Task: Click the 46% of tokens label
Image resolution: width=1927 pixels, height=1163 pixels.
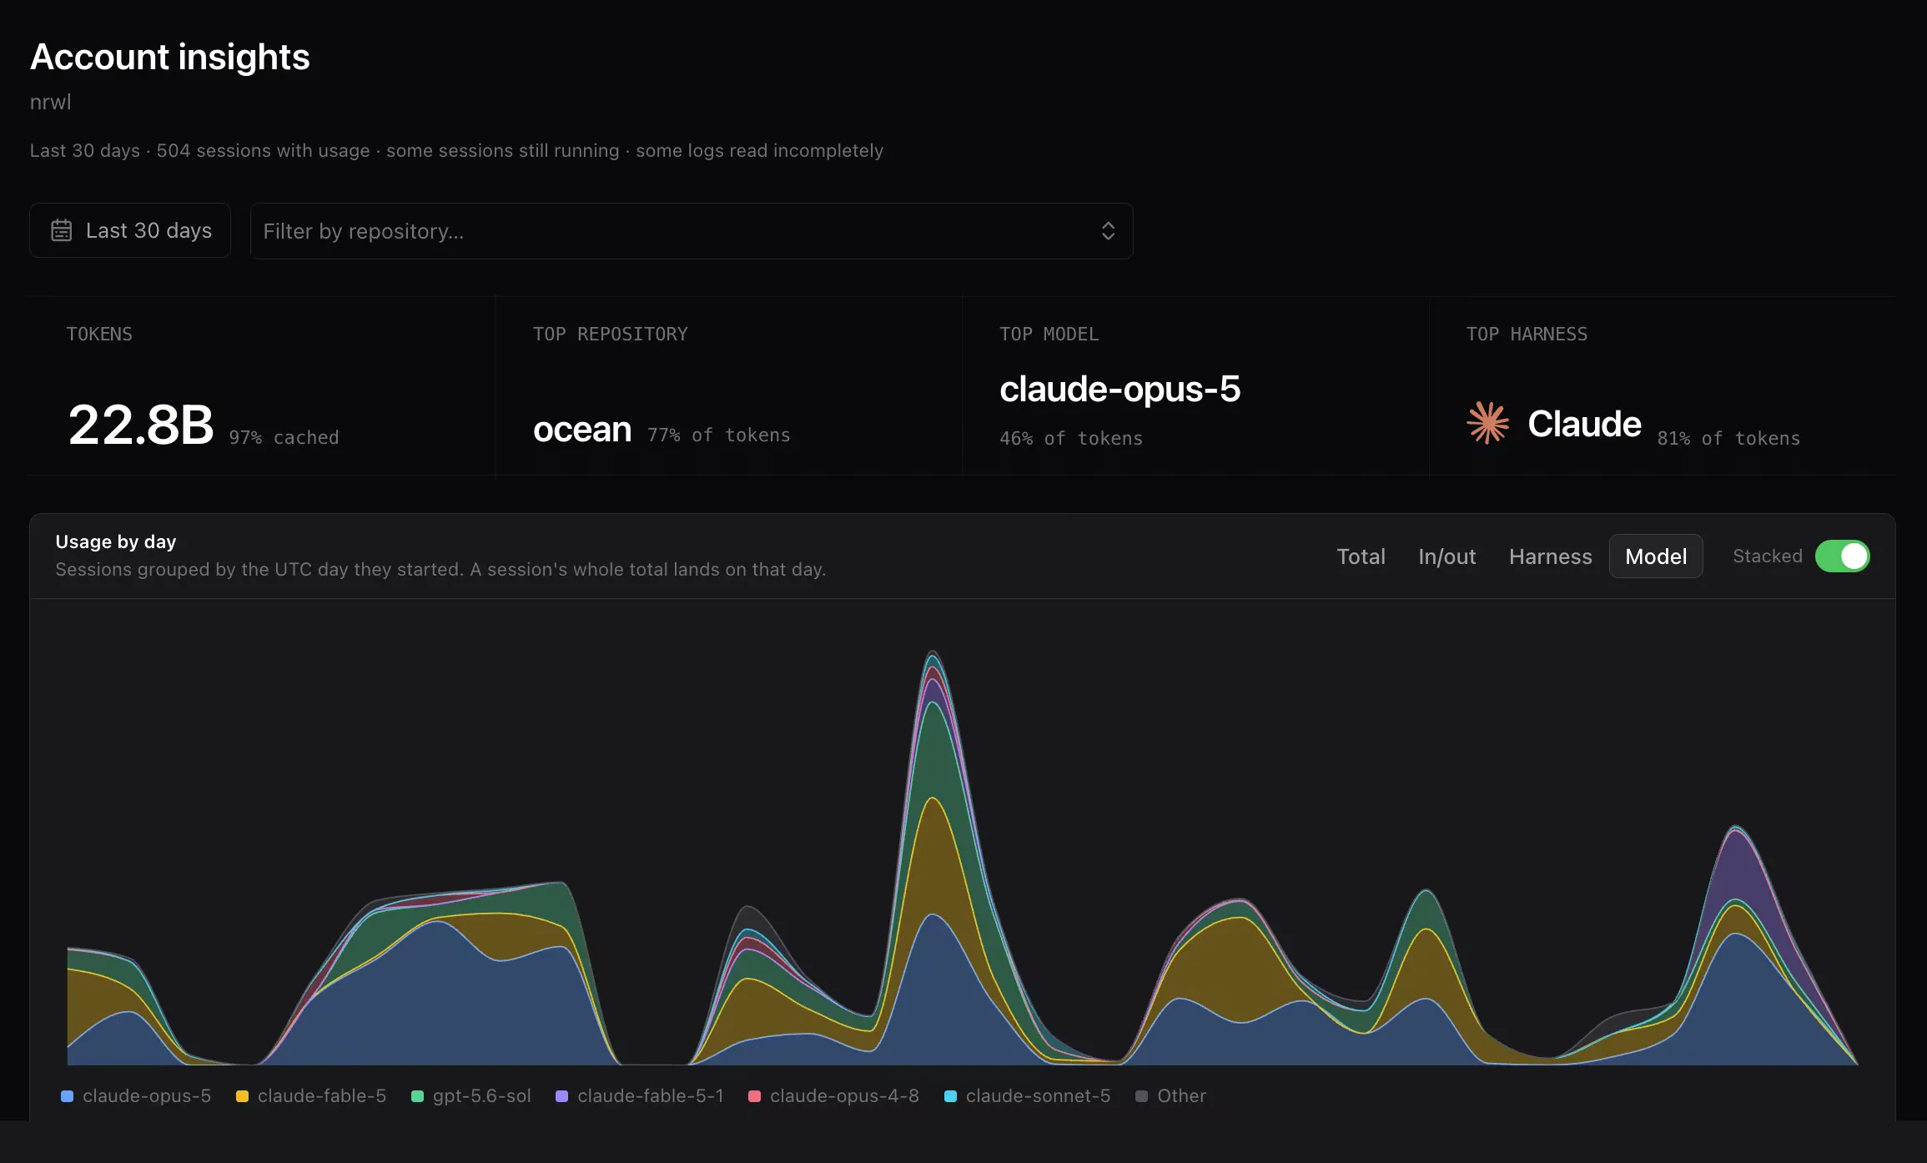Action: (1071, 438)
